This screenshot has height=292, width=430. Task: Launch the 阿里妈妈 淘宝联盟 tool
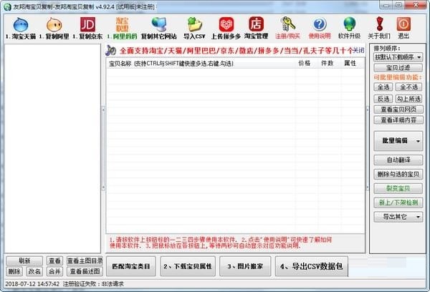pyautogui.click(x=122, y=28)
